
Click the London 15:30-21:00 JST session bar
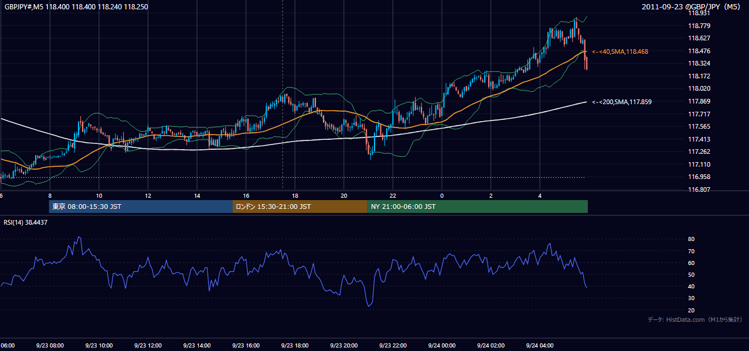tap(300, 207)
